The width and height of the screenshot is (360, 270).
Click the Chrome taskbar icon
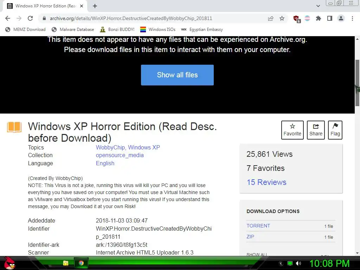(81, 263)
